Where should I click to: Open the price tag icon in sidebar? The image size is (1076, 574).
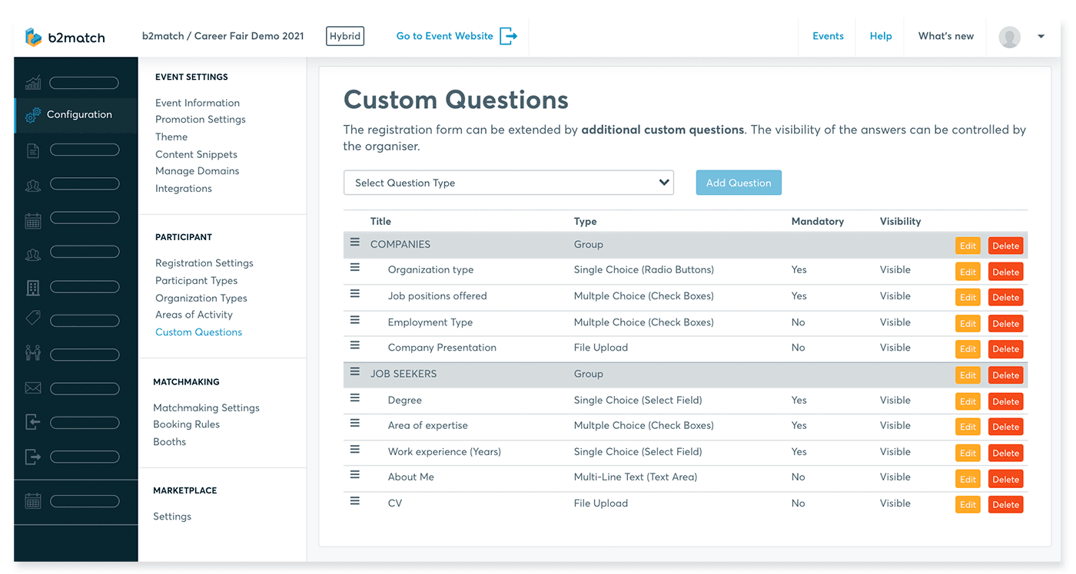click(x=33, y=318)
